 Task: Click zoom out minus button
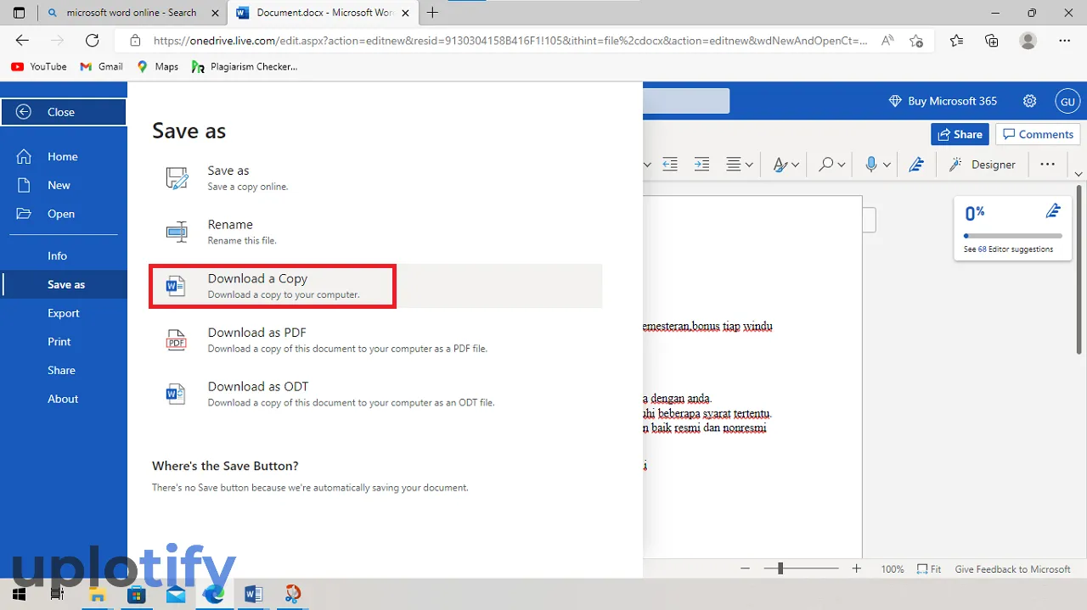click(x=745, y=569)
